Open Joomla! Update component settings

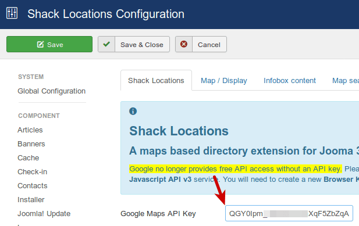coord(44,213)
